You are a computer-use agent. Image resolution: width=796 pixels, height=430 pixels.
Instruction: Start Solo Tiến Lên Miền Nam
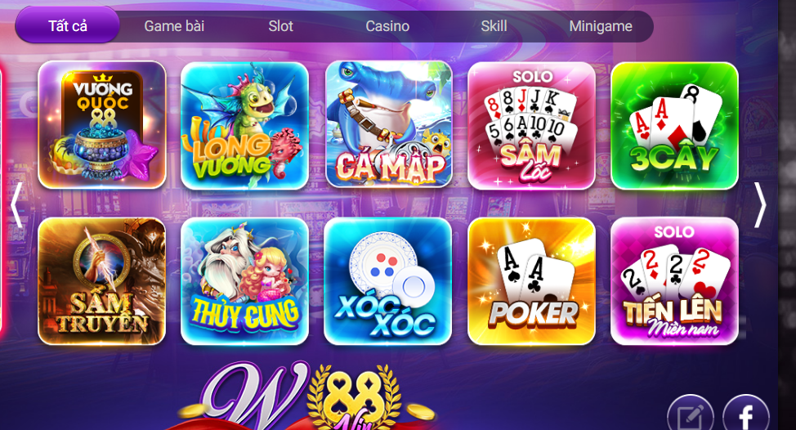(674, 281)
